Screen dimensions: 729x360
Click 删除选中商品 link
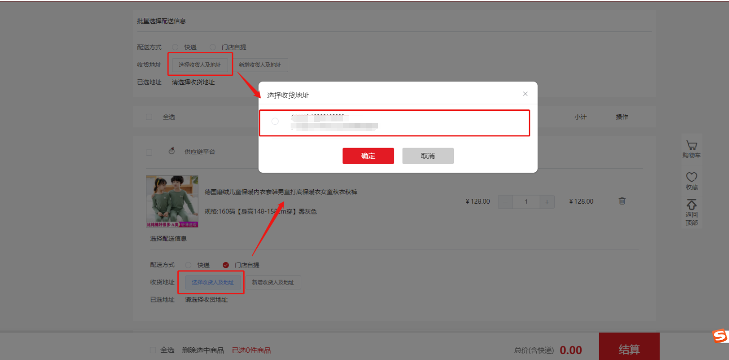pyautogui.click(x=203, y=350)
